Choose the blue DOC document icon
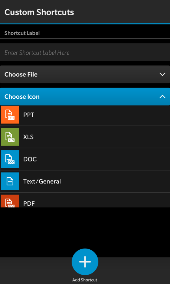 10,159
